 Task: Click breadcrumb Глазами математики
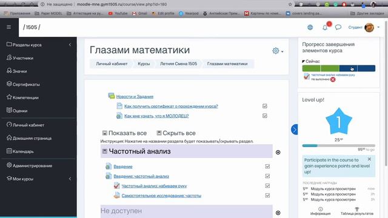(227, 64)
